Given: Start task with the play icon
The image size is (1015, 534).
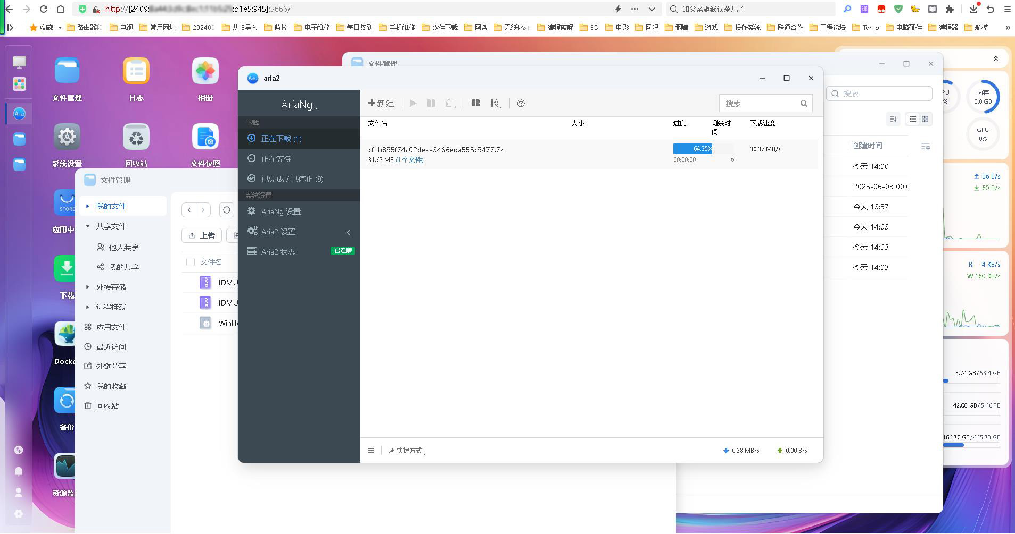Looking at the screenshot, I should click(413, 103).
